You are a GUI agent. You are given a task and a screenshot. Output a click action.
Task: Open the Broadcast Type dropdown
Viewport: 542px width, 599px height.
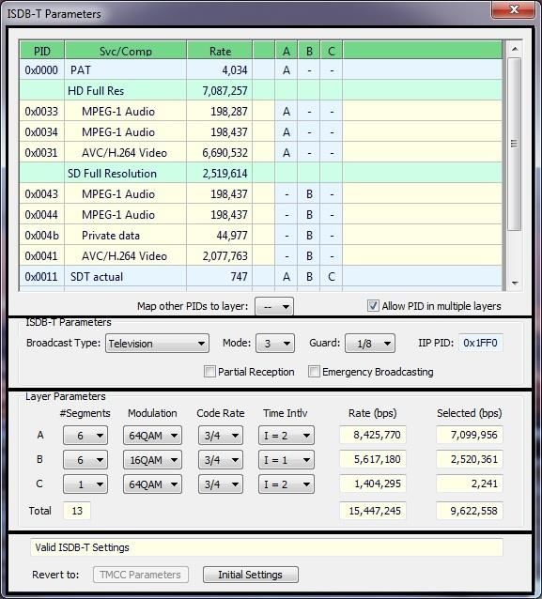(x=157, y=344)
